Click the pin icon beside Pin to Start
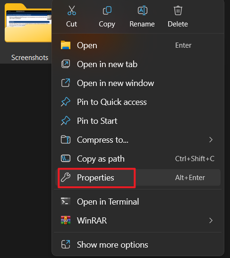This screenshot has height=258, width=230. 66,121
